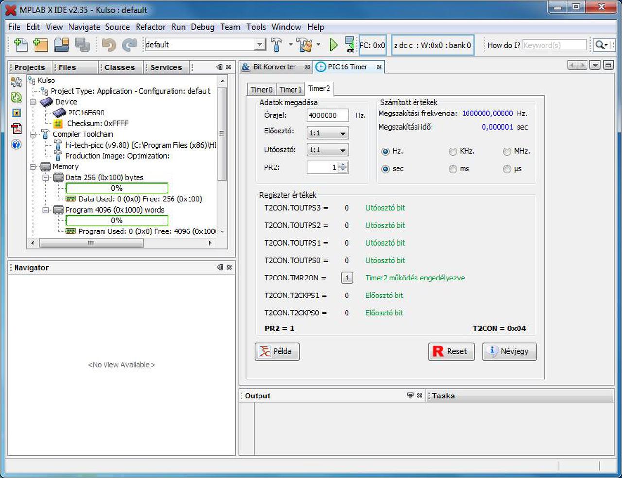This screenshot has height=478, width=622.
Task: Close the PIC16 Timer tab
Action: 379,67
